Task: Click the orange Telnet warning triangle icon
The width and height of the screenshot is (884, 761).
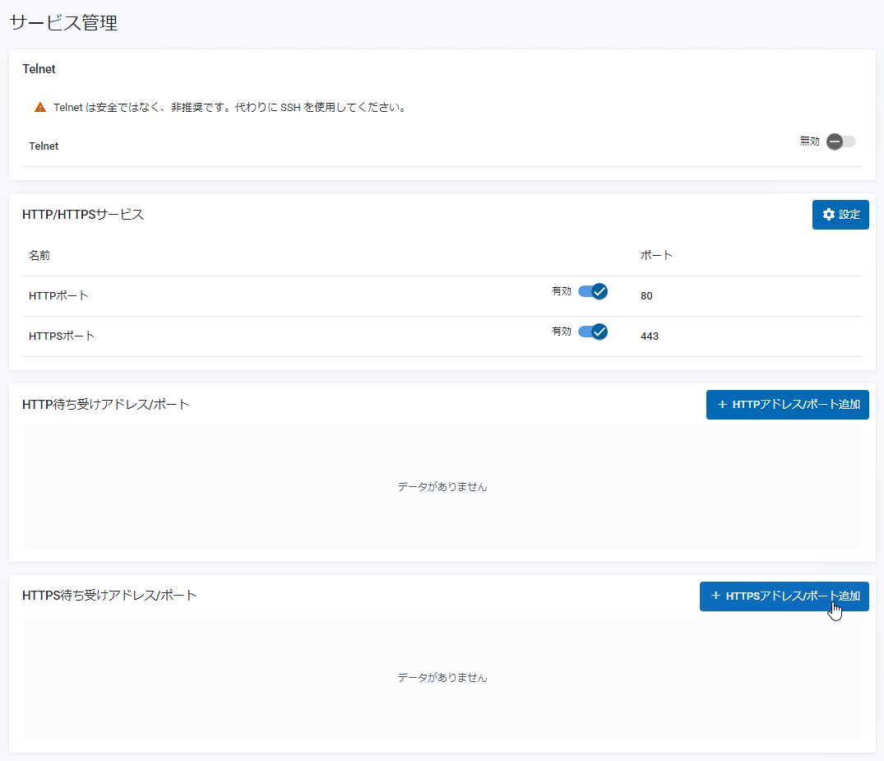Action: pos(40,107)
